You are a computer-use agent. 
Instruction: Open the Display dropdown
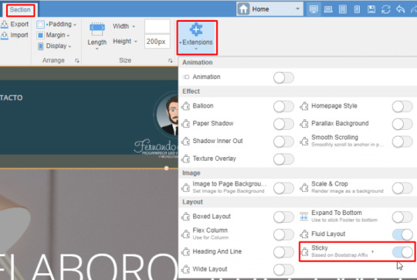coord(59,46)
